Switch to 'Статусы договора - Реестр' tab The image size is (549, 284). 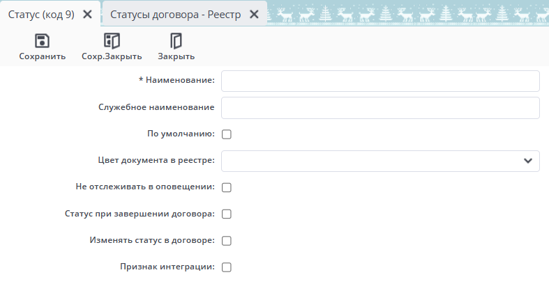(x=175, y=15)
